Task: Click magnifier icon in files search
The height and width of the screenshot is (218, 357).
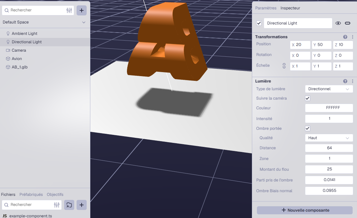Action: point(7,205)
